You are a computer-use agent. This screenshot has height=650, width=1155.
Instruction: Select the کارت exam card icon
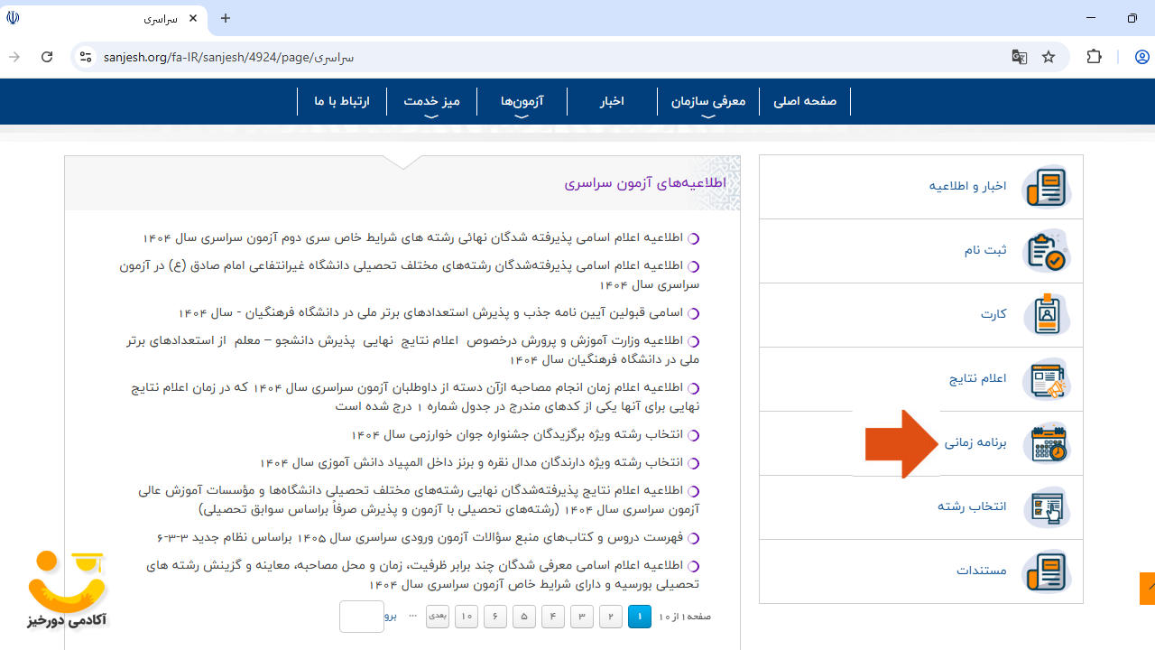coord(1047,314)
